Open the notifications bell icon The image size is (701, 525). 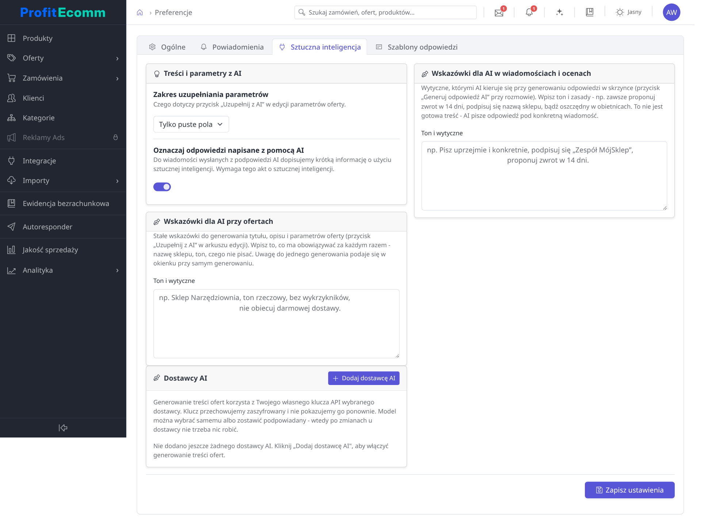coord(529,12)
